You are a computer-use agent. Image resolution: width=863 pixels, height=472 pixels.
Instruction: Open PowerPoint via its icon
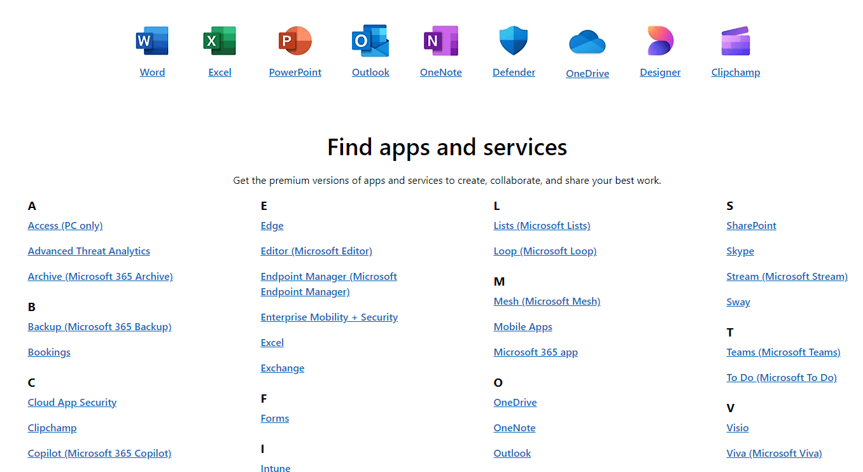pos(295,40)
